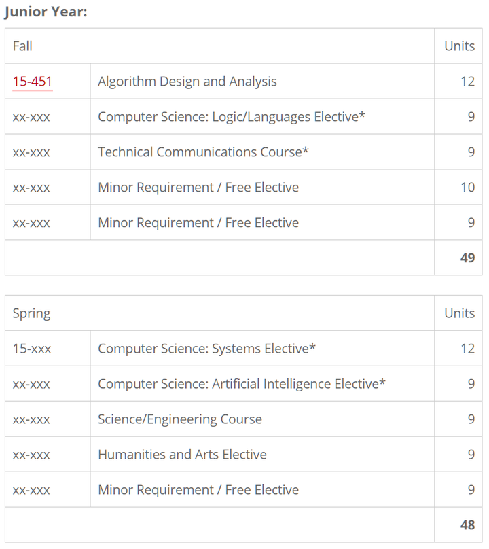
Task: Click the 10 units value in Fall
Action: (x=467, y=188)
